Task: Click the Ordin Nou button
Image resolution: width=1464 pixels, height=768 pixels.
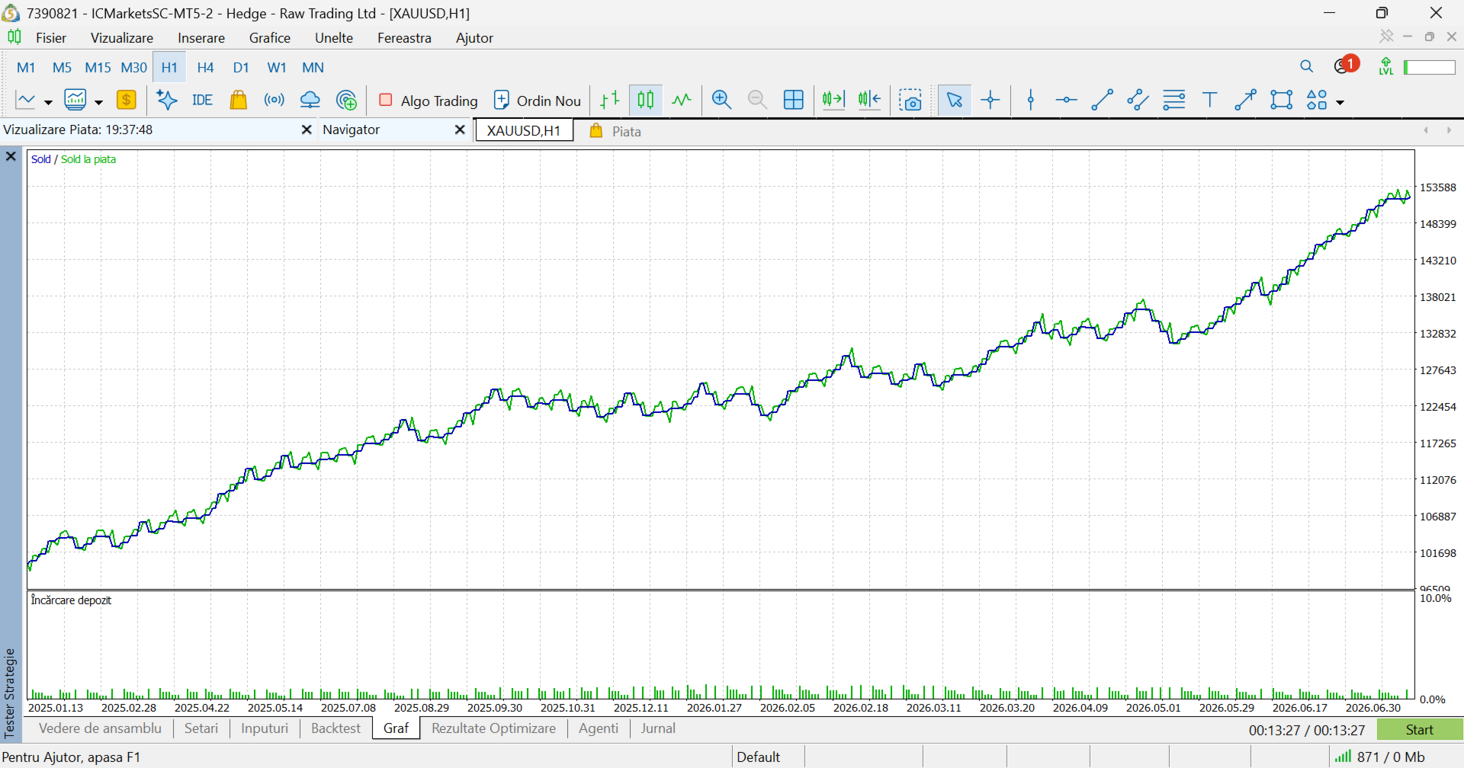Action: coord(538,101)
